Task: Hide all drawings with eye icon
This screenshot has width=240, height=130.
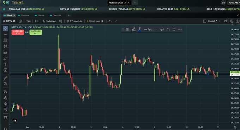Action: coord(5,110)
